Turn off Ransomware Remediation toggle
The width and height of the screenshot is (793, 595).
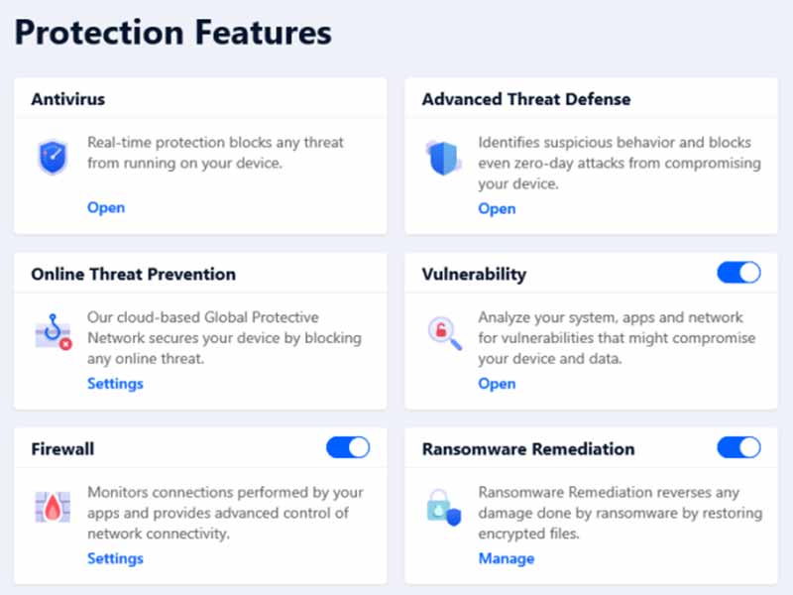[x=738, y=448]
